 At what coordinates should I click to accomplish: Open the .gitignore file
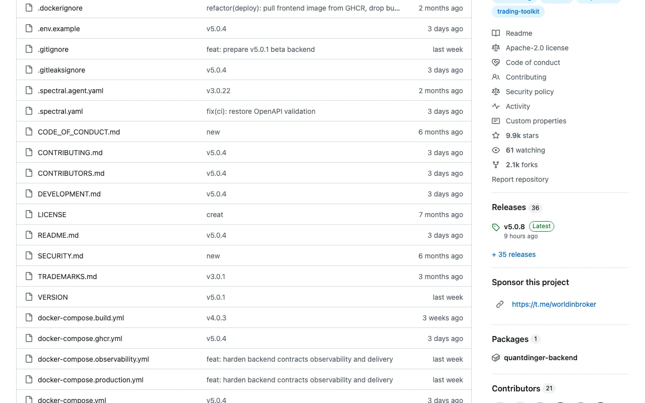pyautogui.click(x=53, y=49)
